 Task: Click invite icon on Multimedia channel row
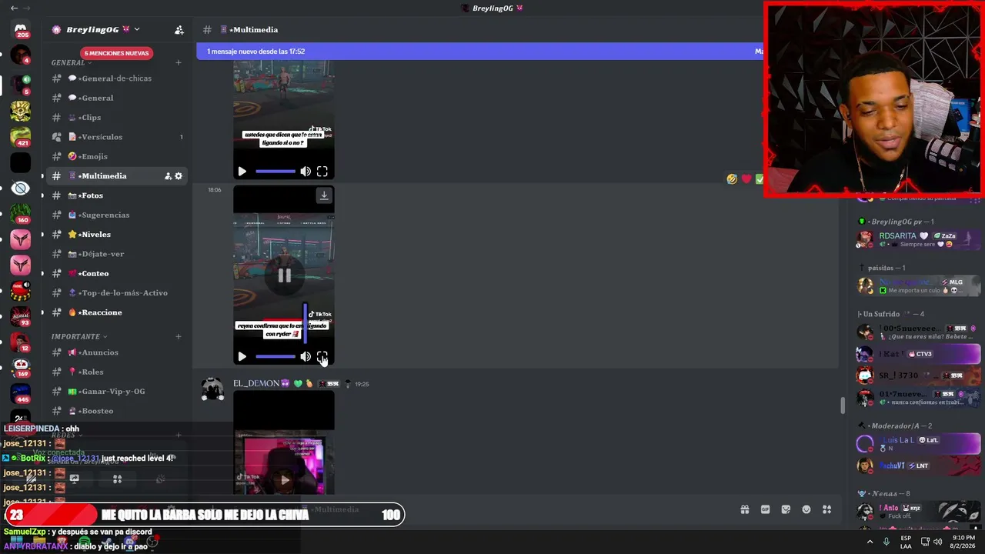pos(168,176)
